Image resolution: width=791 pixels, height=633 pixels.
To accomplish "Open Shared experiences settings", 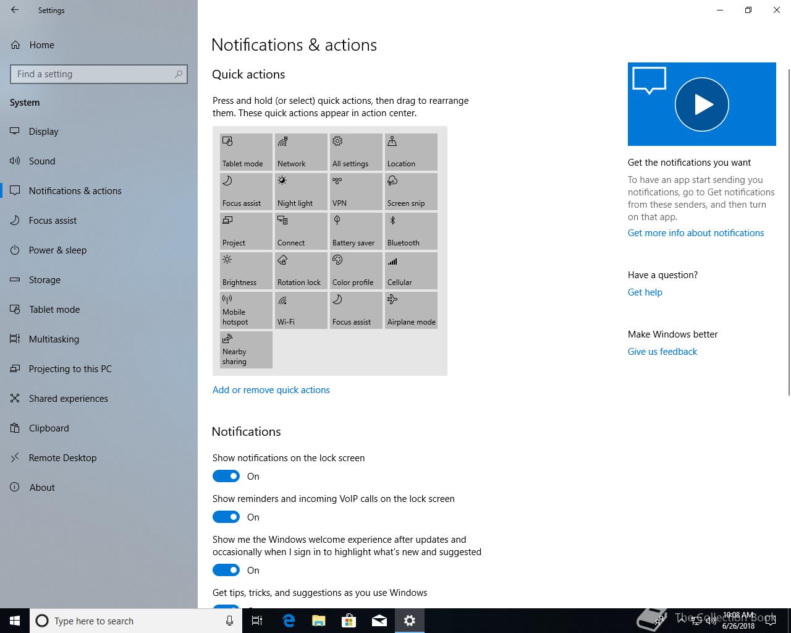I will [99, 398].
